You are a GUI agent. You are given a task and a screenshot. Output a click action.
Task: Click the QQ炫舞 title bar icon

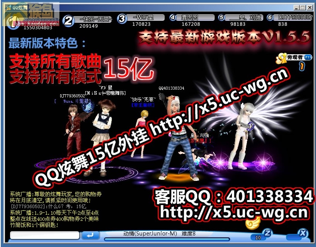click(x=8, y=8)
